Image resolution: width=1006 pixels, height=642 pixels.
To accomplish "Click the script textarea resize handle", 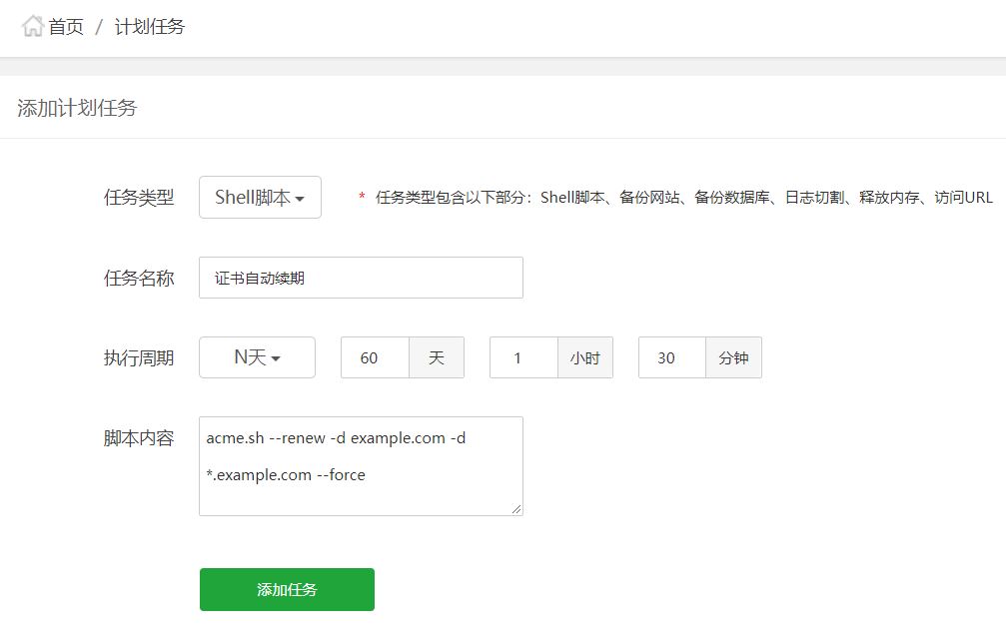I will pyautogui.click(x=516, y=509).
